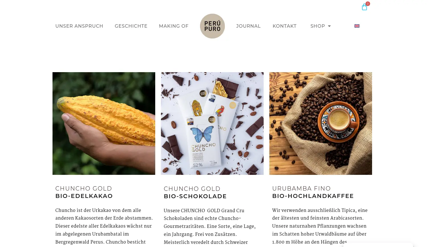428x247 pixels.
Task: Go to the Geschichte page
Action: tap(131, 26)
